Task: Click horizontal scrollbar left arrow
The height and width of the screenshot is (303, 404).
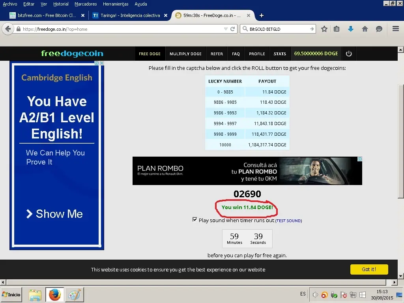Action: (x=3, y=282)
